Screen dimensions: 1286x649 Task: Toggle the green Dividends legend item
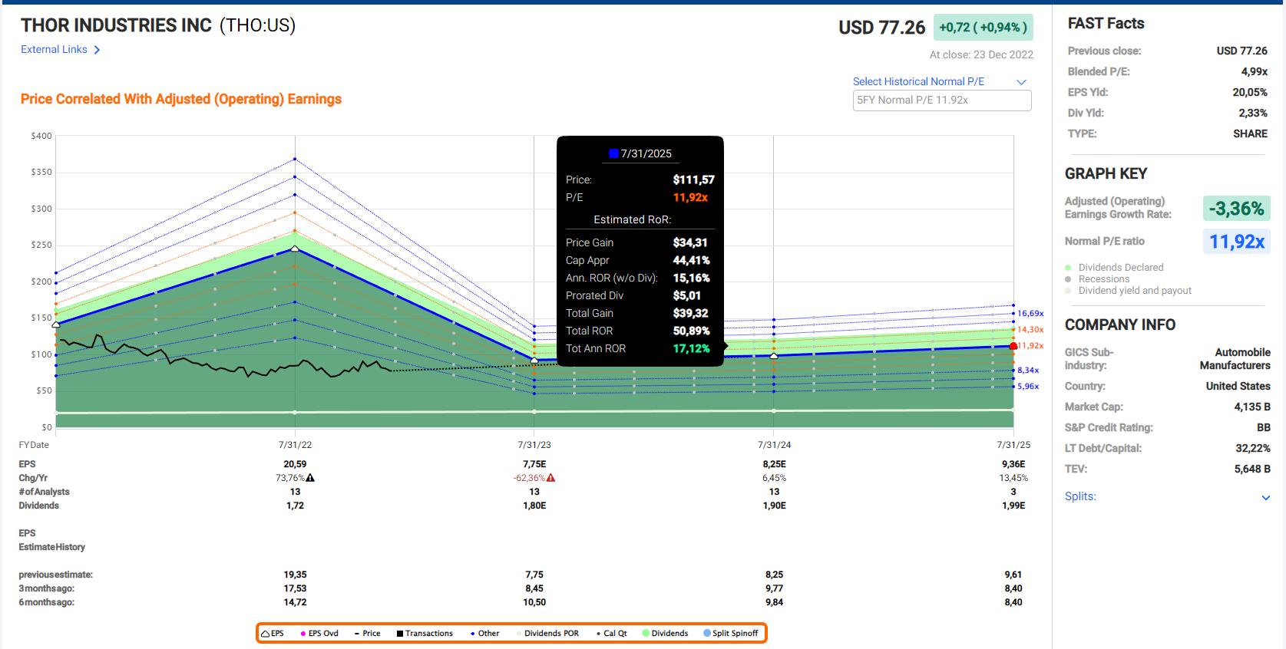point(665,634)
